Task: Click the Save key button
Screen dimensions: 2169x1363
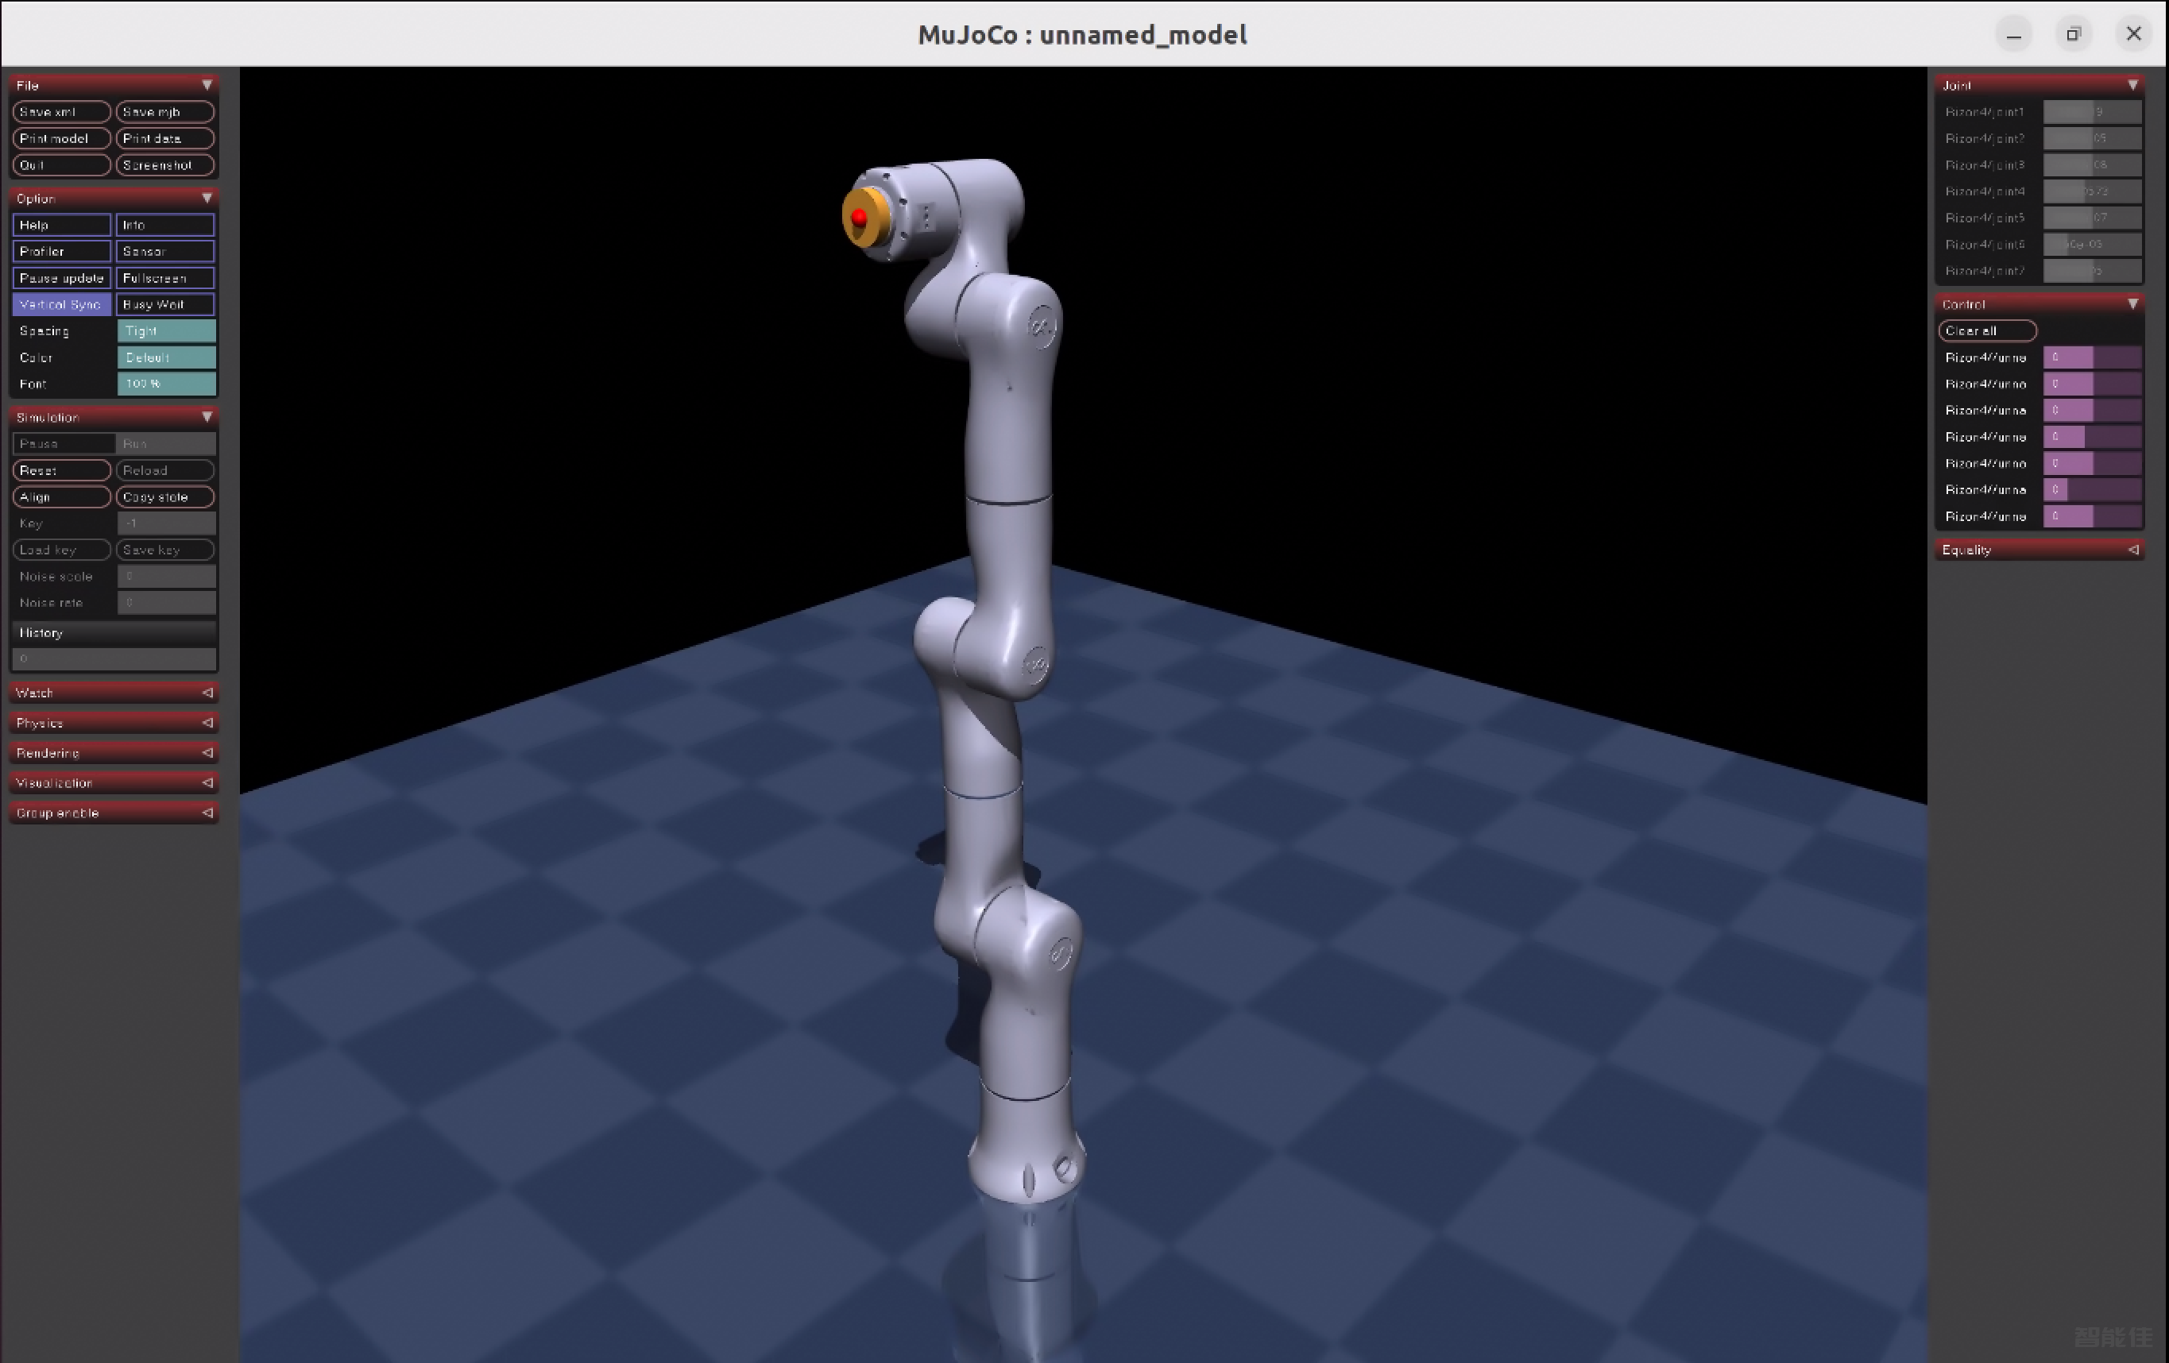Action: pyautogui.click(x=166, y=549)
